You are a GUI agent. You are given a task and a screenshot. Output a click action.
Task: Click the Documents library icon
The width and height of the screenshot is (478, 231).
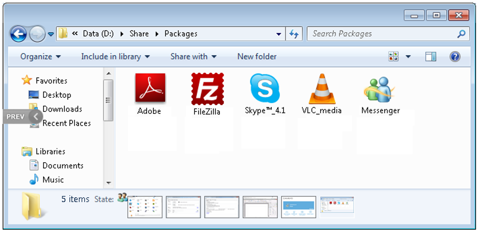[34, 165]
